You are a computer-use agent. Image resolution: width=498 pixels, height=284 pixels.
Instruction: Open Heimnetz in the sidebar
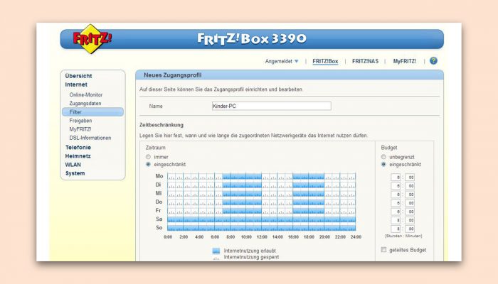point(78,156)
